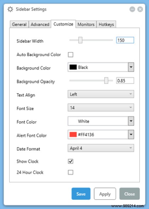149x209 pixels.
Task: Click the Sidebar Width slider handle
Action: [80, 40]
